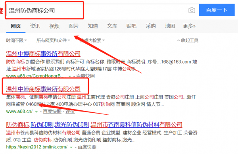Click the green arrow beside www.a68.cn/
238x154 pixels.
(x=36, y=112)
